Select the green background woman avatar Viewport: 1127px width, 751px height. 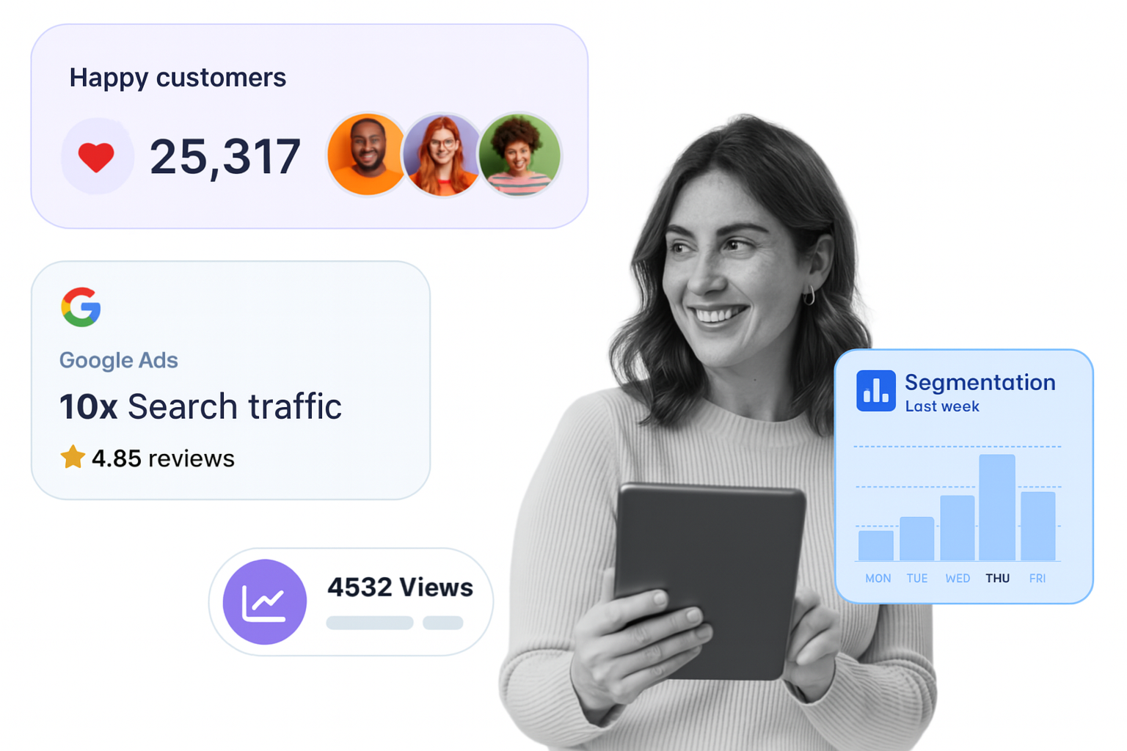click(519, 155)
